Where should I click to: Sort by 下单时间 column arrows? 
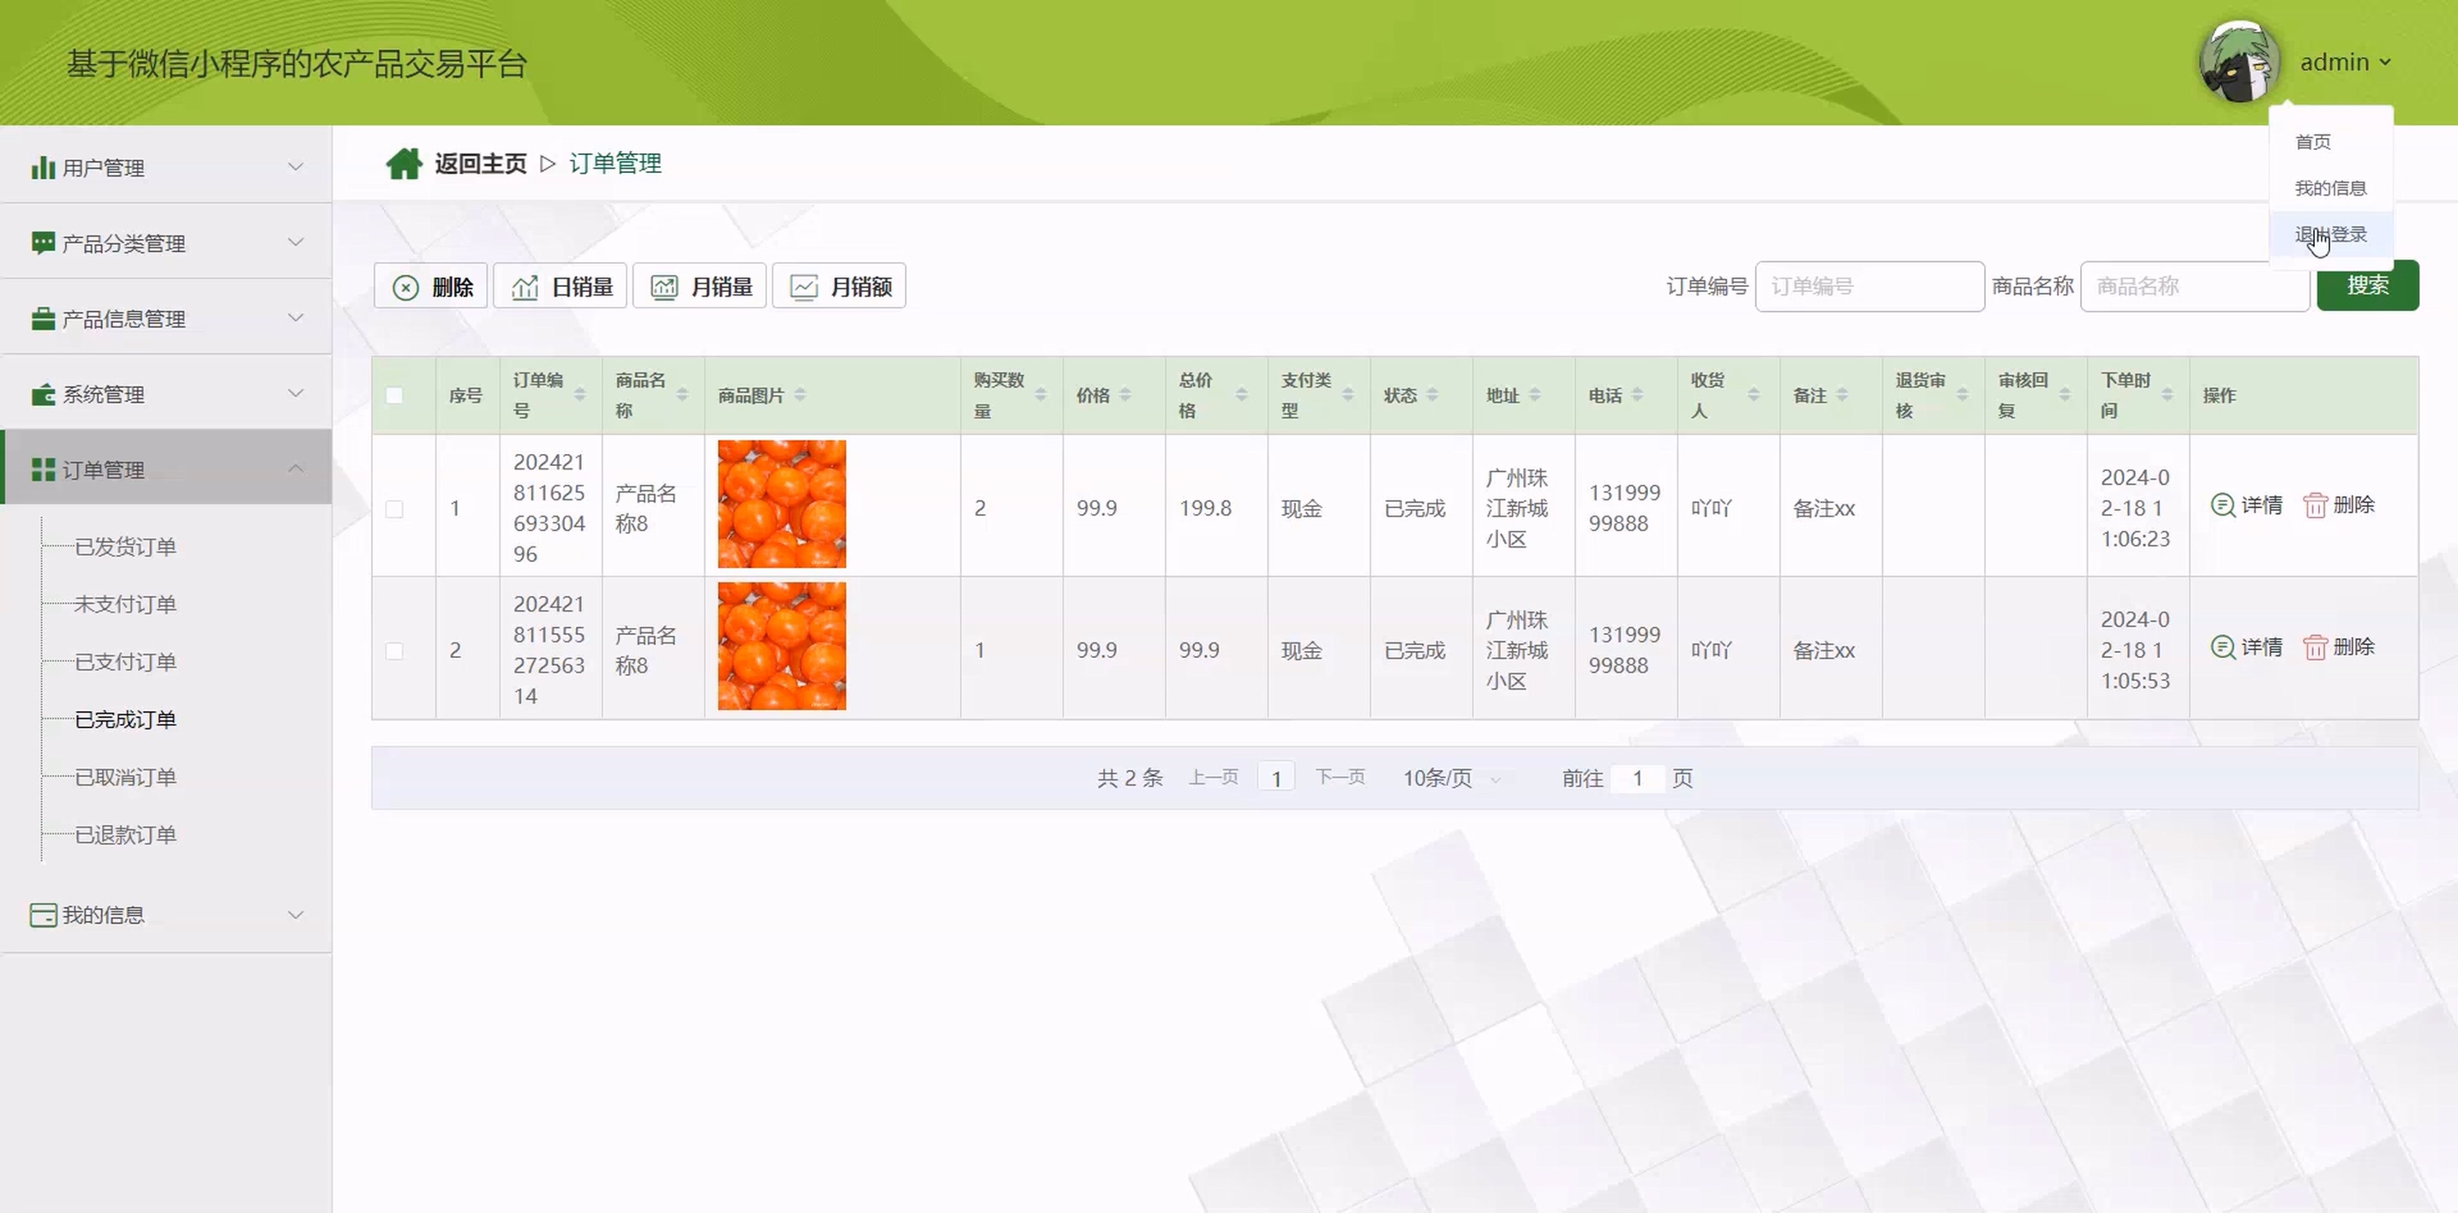[x=2167, y=395]
